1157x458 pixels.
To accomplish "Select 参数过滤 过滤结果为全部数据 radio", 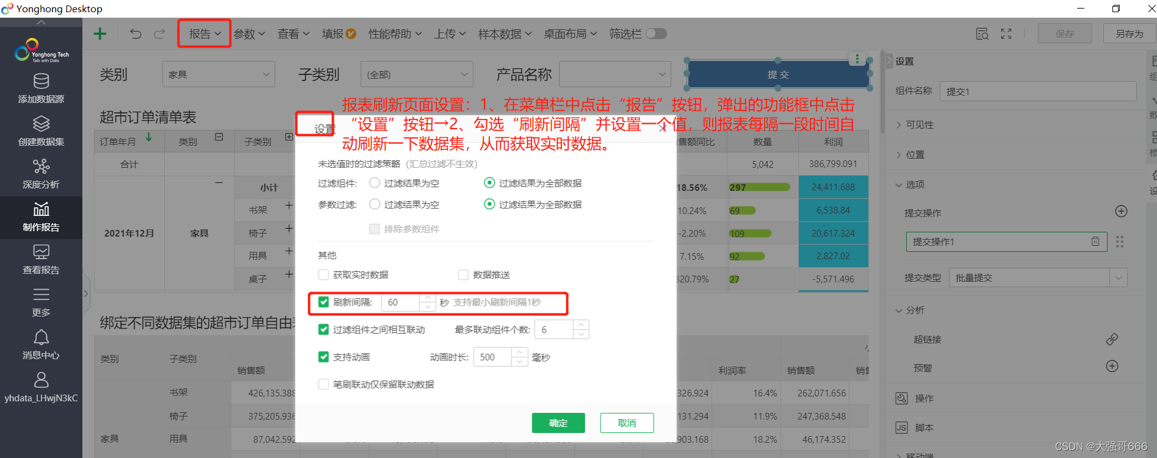I will click(x=489, y=204).
